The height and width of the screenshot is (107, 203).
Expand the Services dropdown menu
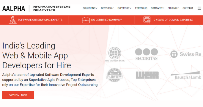pos(107,8)
